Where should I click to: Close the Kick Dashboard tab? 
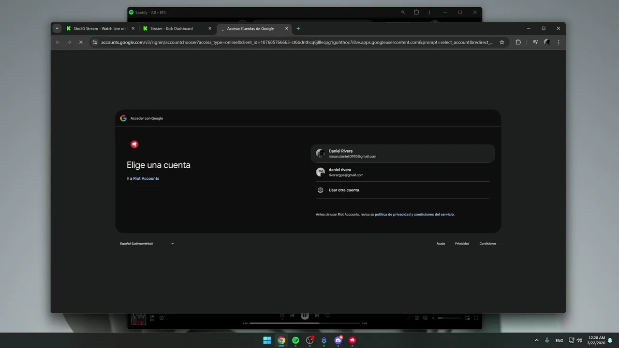point(209,29)
